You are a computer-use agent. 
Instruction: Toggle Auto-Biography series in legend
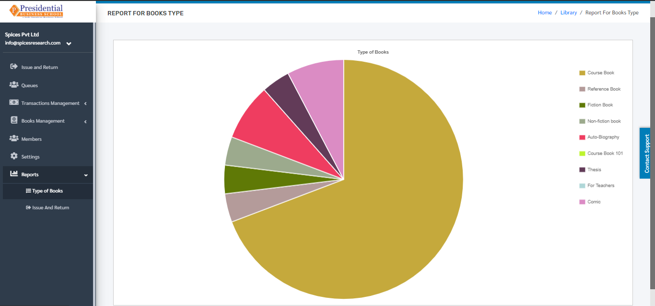pos(599,137)
